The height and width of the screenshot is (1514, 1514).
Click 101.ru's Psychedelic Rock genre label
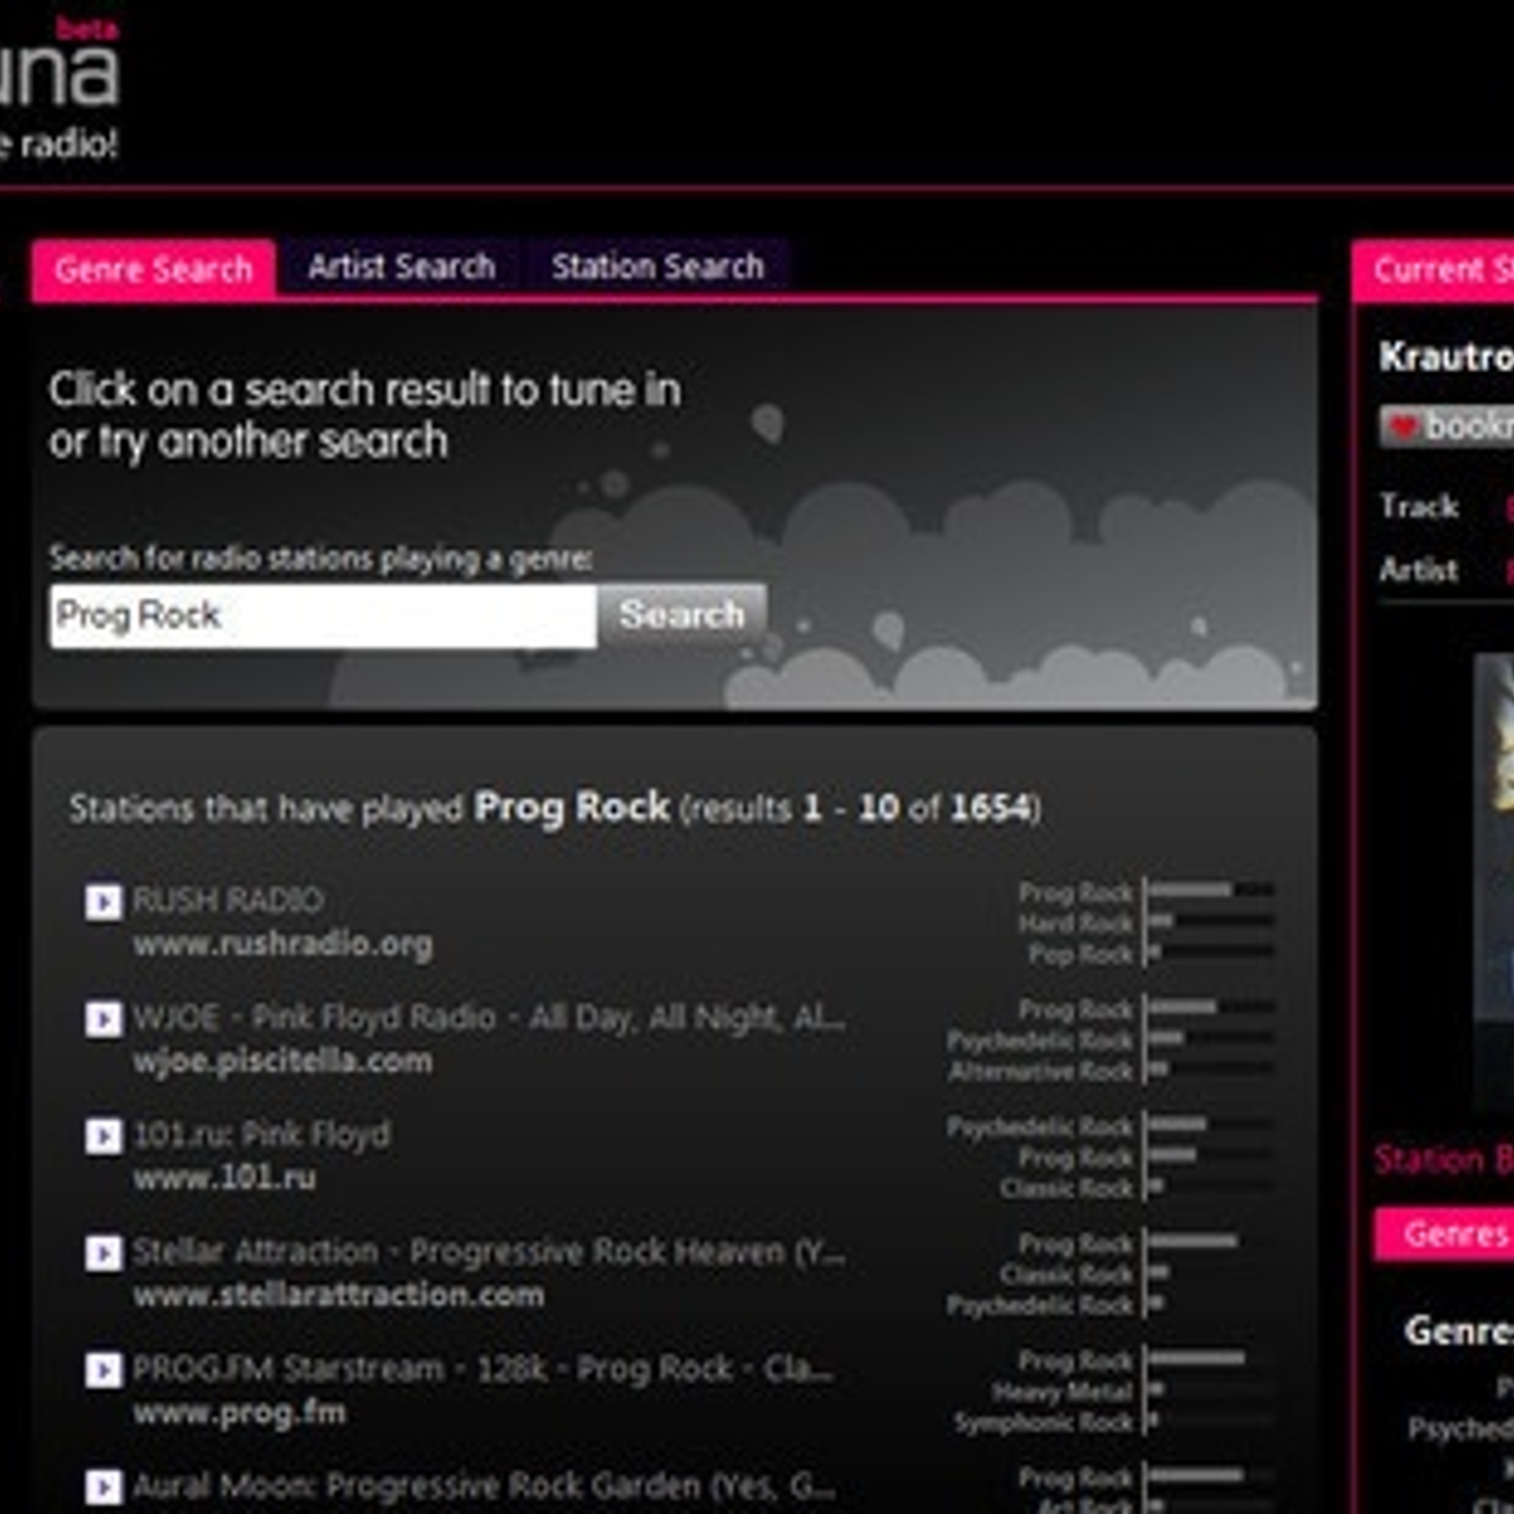tap(1040, 1127)
